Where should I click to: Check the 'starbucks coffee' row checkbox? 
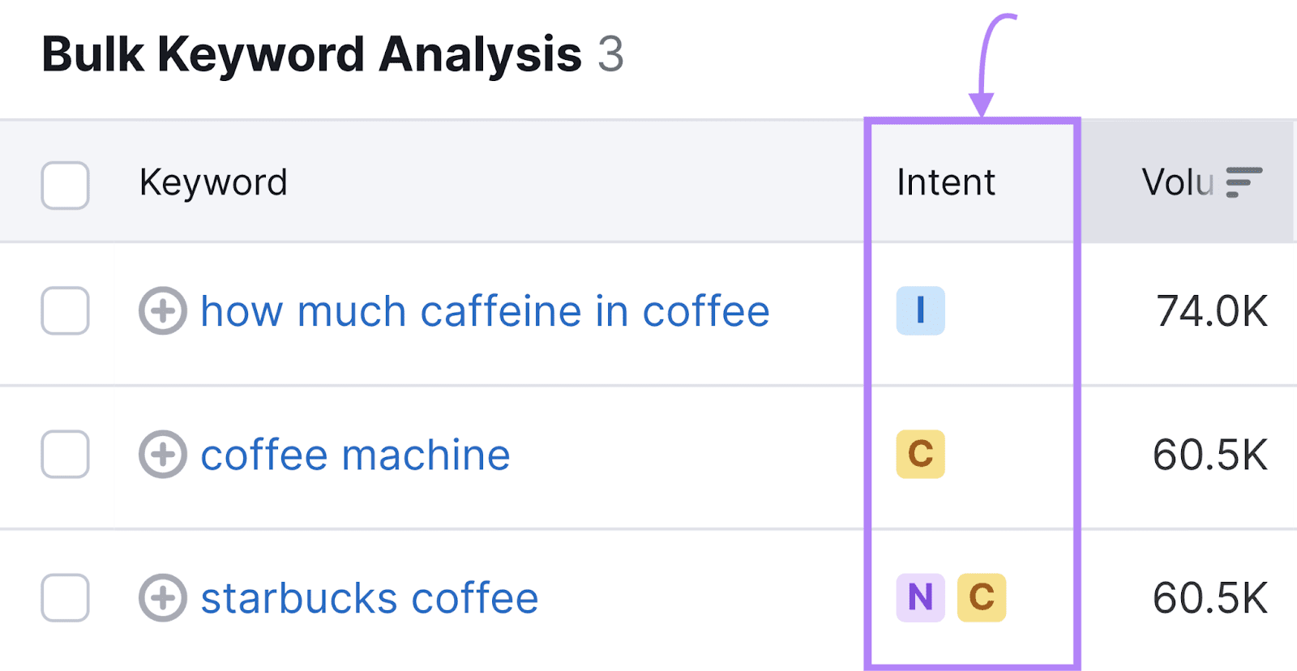65,598
